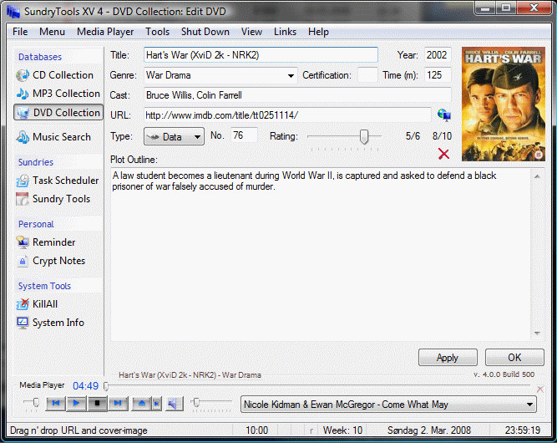Click the plot outline scrollbar up arrow
The image size is (557, 443).
pyautogui.click(x=537, y=176)
